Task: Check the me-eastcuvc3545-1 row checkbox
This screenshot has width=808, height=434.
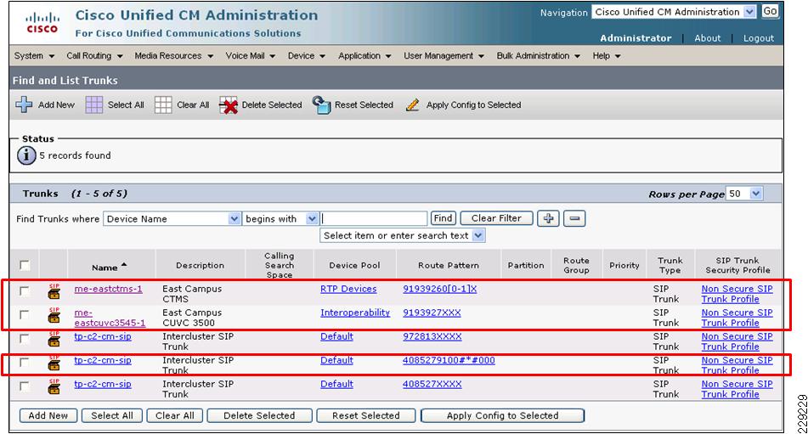Action: point(25,314)
